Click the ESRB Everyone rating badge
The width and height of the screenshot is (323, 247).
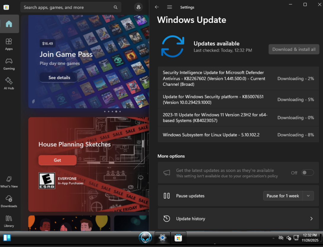(x=47, y=181)
